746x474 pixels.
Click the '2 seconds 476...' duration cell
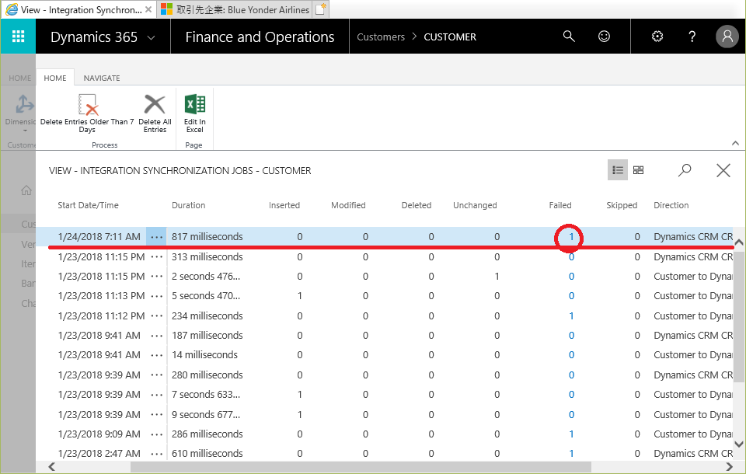point(205,277)
